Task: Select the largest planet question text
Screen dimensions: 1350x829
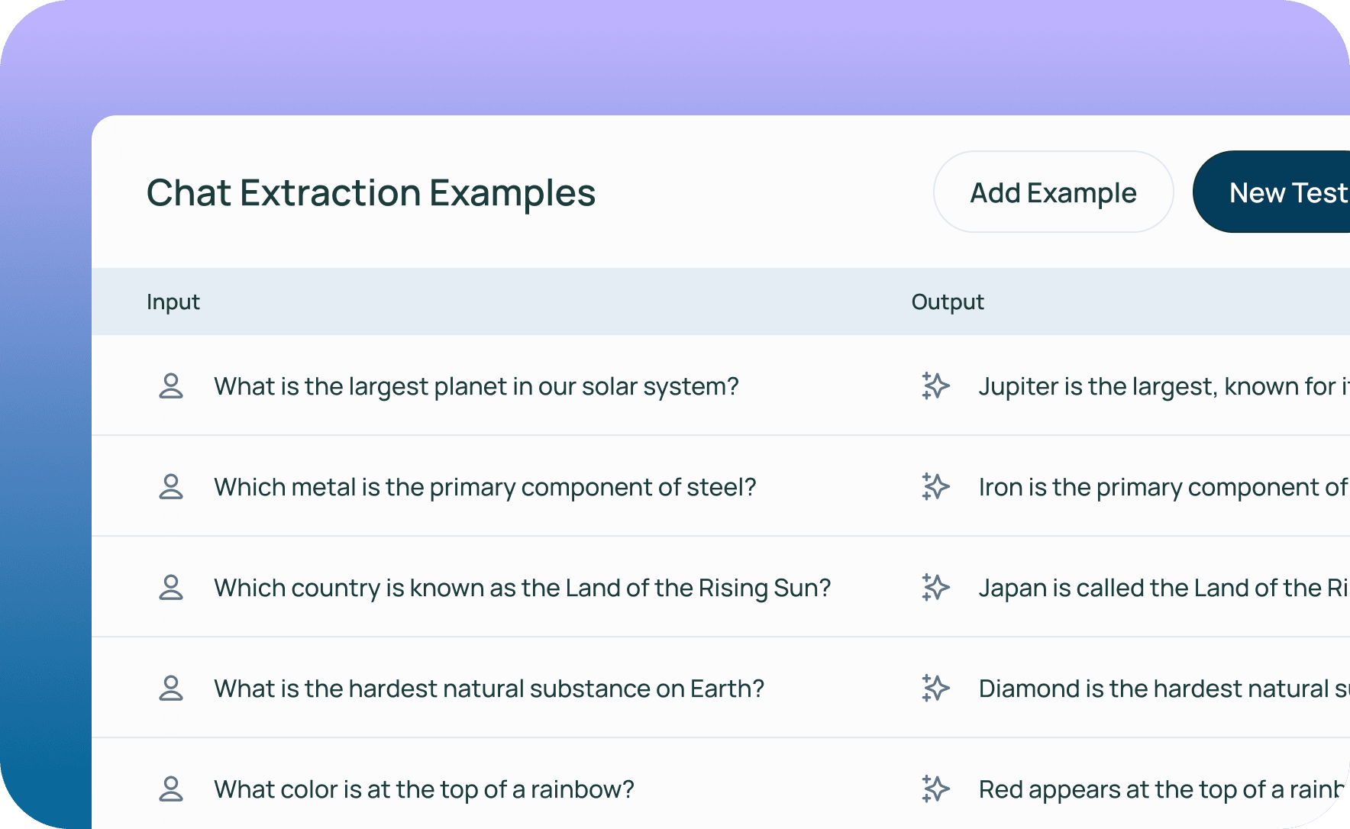Action: pos(476,387)
